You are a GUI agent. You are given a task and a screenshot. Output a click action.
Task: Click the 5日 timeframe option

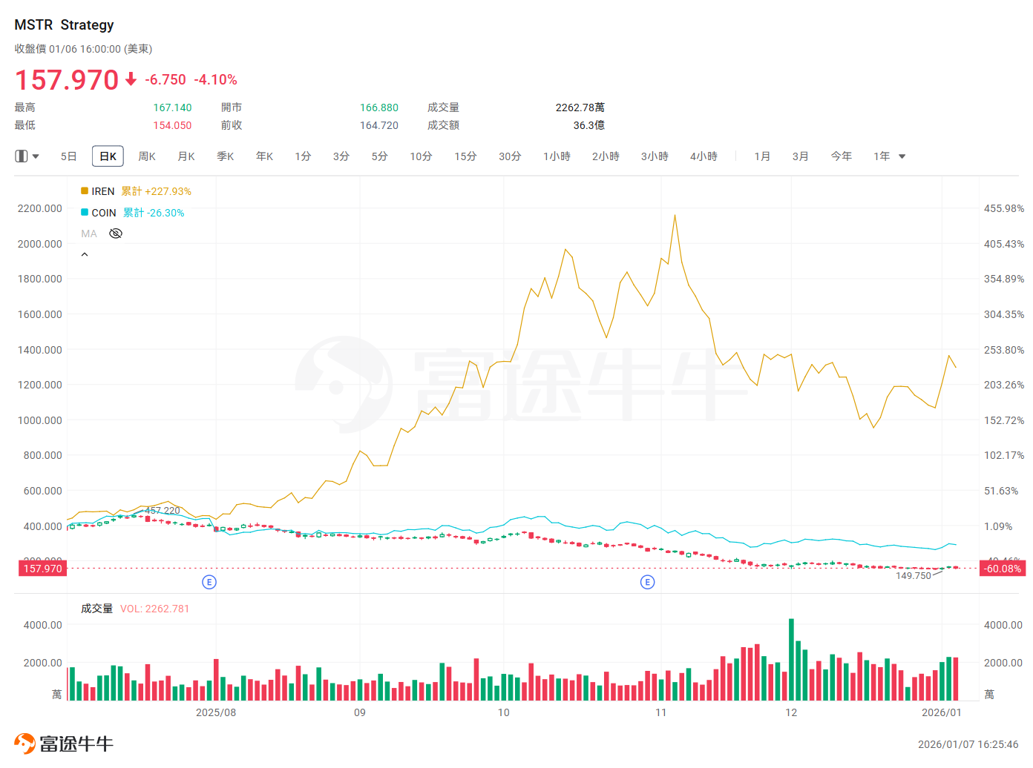pyautogui.click(x=68, y=156)
